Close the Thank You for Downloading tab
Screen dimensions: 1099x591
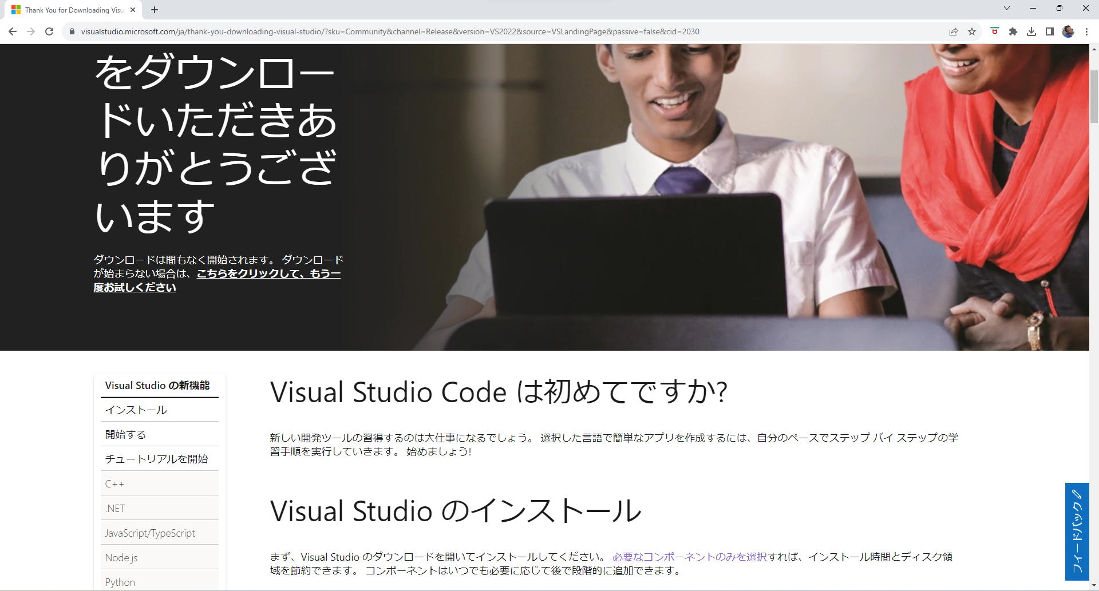tap(133, 10)
